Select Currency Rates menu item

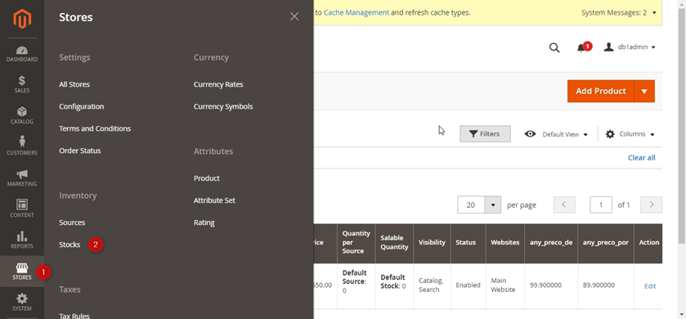tap(218, 84)
